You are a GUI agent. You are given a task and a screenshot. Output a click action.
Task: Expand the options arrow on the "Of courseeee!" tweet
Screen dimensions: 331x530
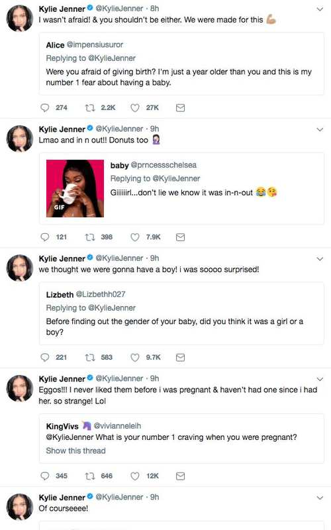point(320,498)
